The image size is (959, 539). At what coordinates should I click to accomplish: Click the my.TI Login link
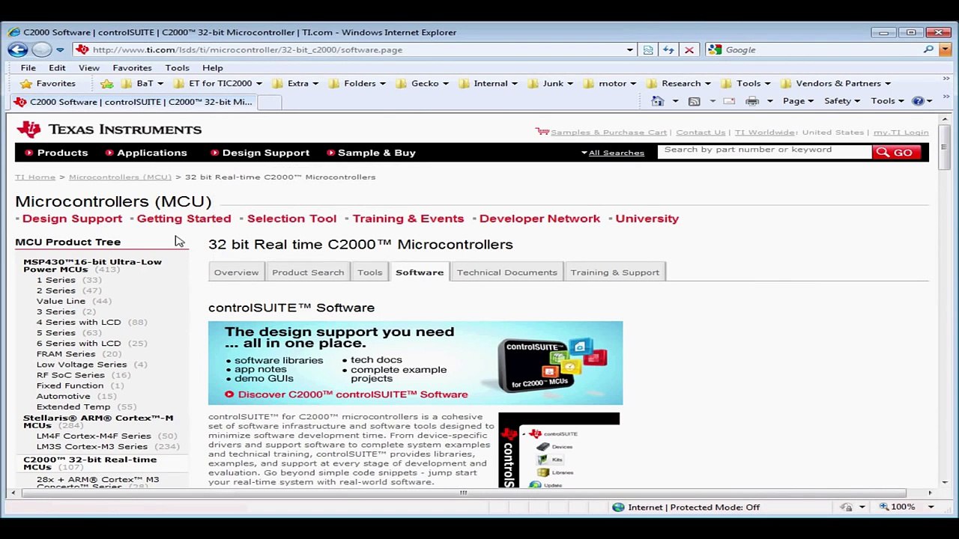(x=901, y=133)
